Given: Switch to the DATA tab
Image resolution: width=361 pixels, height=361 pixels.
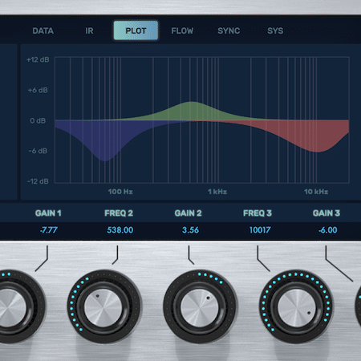Looking at the screenshot, I should (43, 30).
